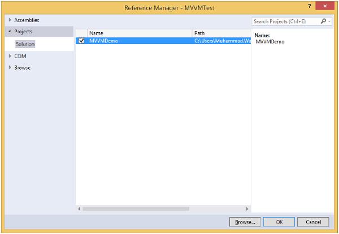
Task: Open the COM section label
Action: point(20,56)
